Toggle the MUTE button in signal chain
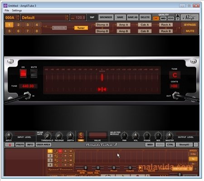Viewport: 204px width, 181px height. 190,31
